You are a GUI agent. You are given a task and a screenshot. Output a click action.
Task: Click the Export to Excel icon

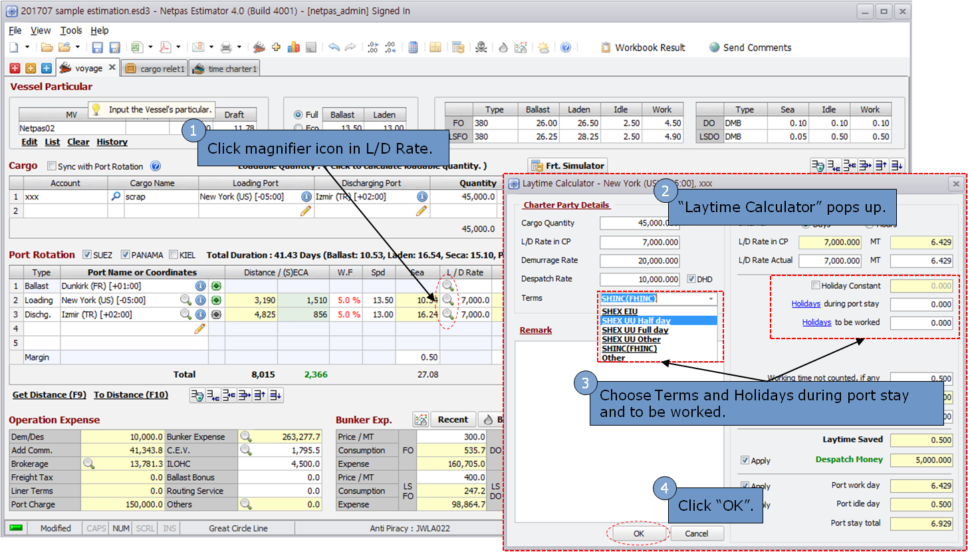137,47
